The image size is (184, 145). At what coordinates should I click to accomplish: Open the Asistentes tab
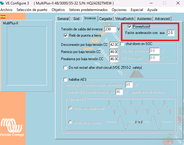pos(144,19)
